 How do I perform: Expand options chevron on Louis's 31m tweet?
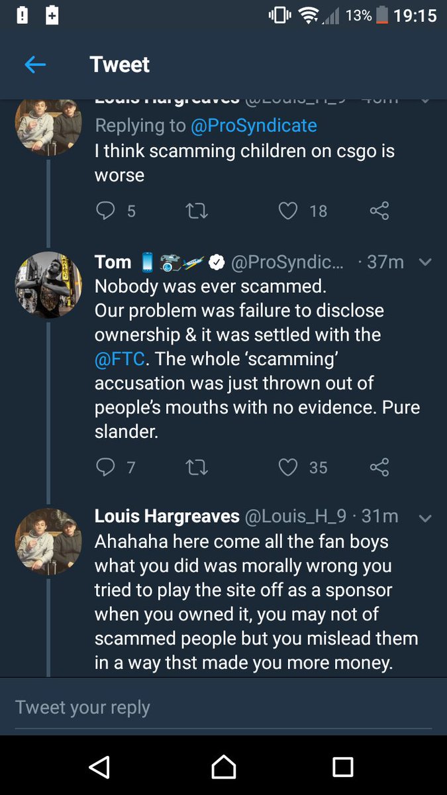click(425, 518)
